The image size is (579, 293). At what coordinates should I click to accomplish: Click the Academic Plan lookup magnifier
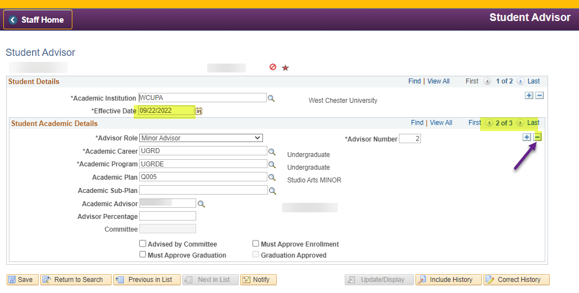(272, 177)
